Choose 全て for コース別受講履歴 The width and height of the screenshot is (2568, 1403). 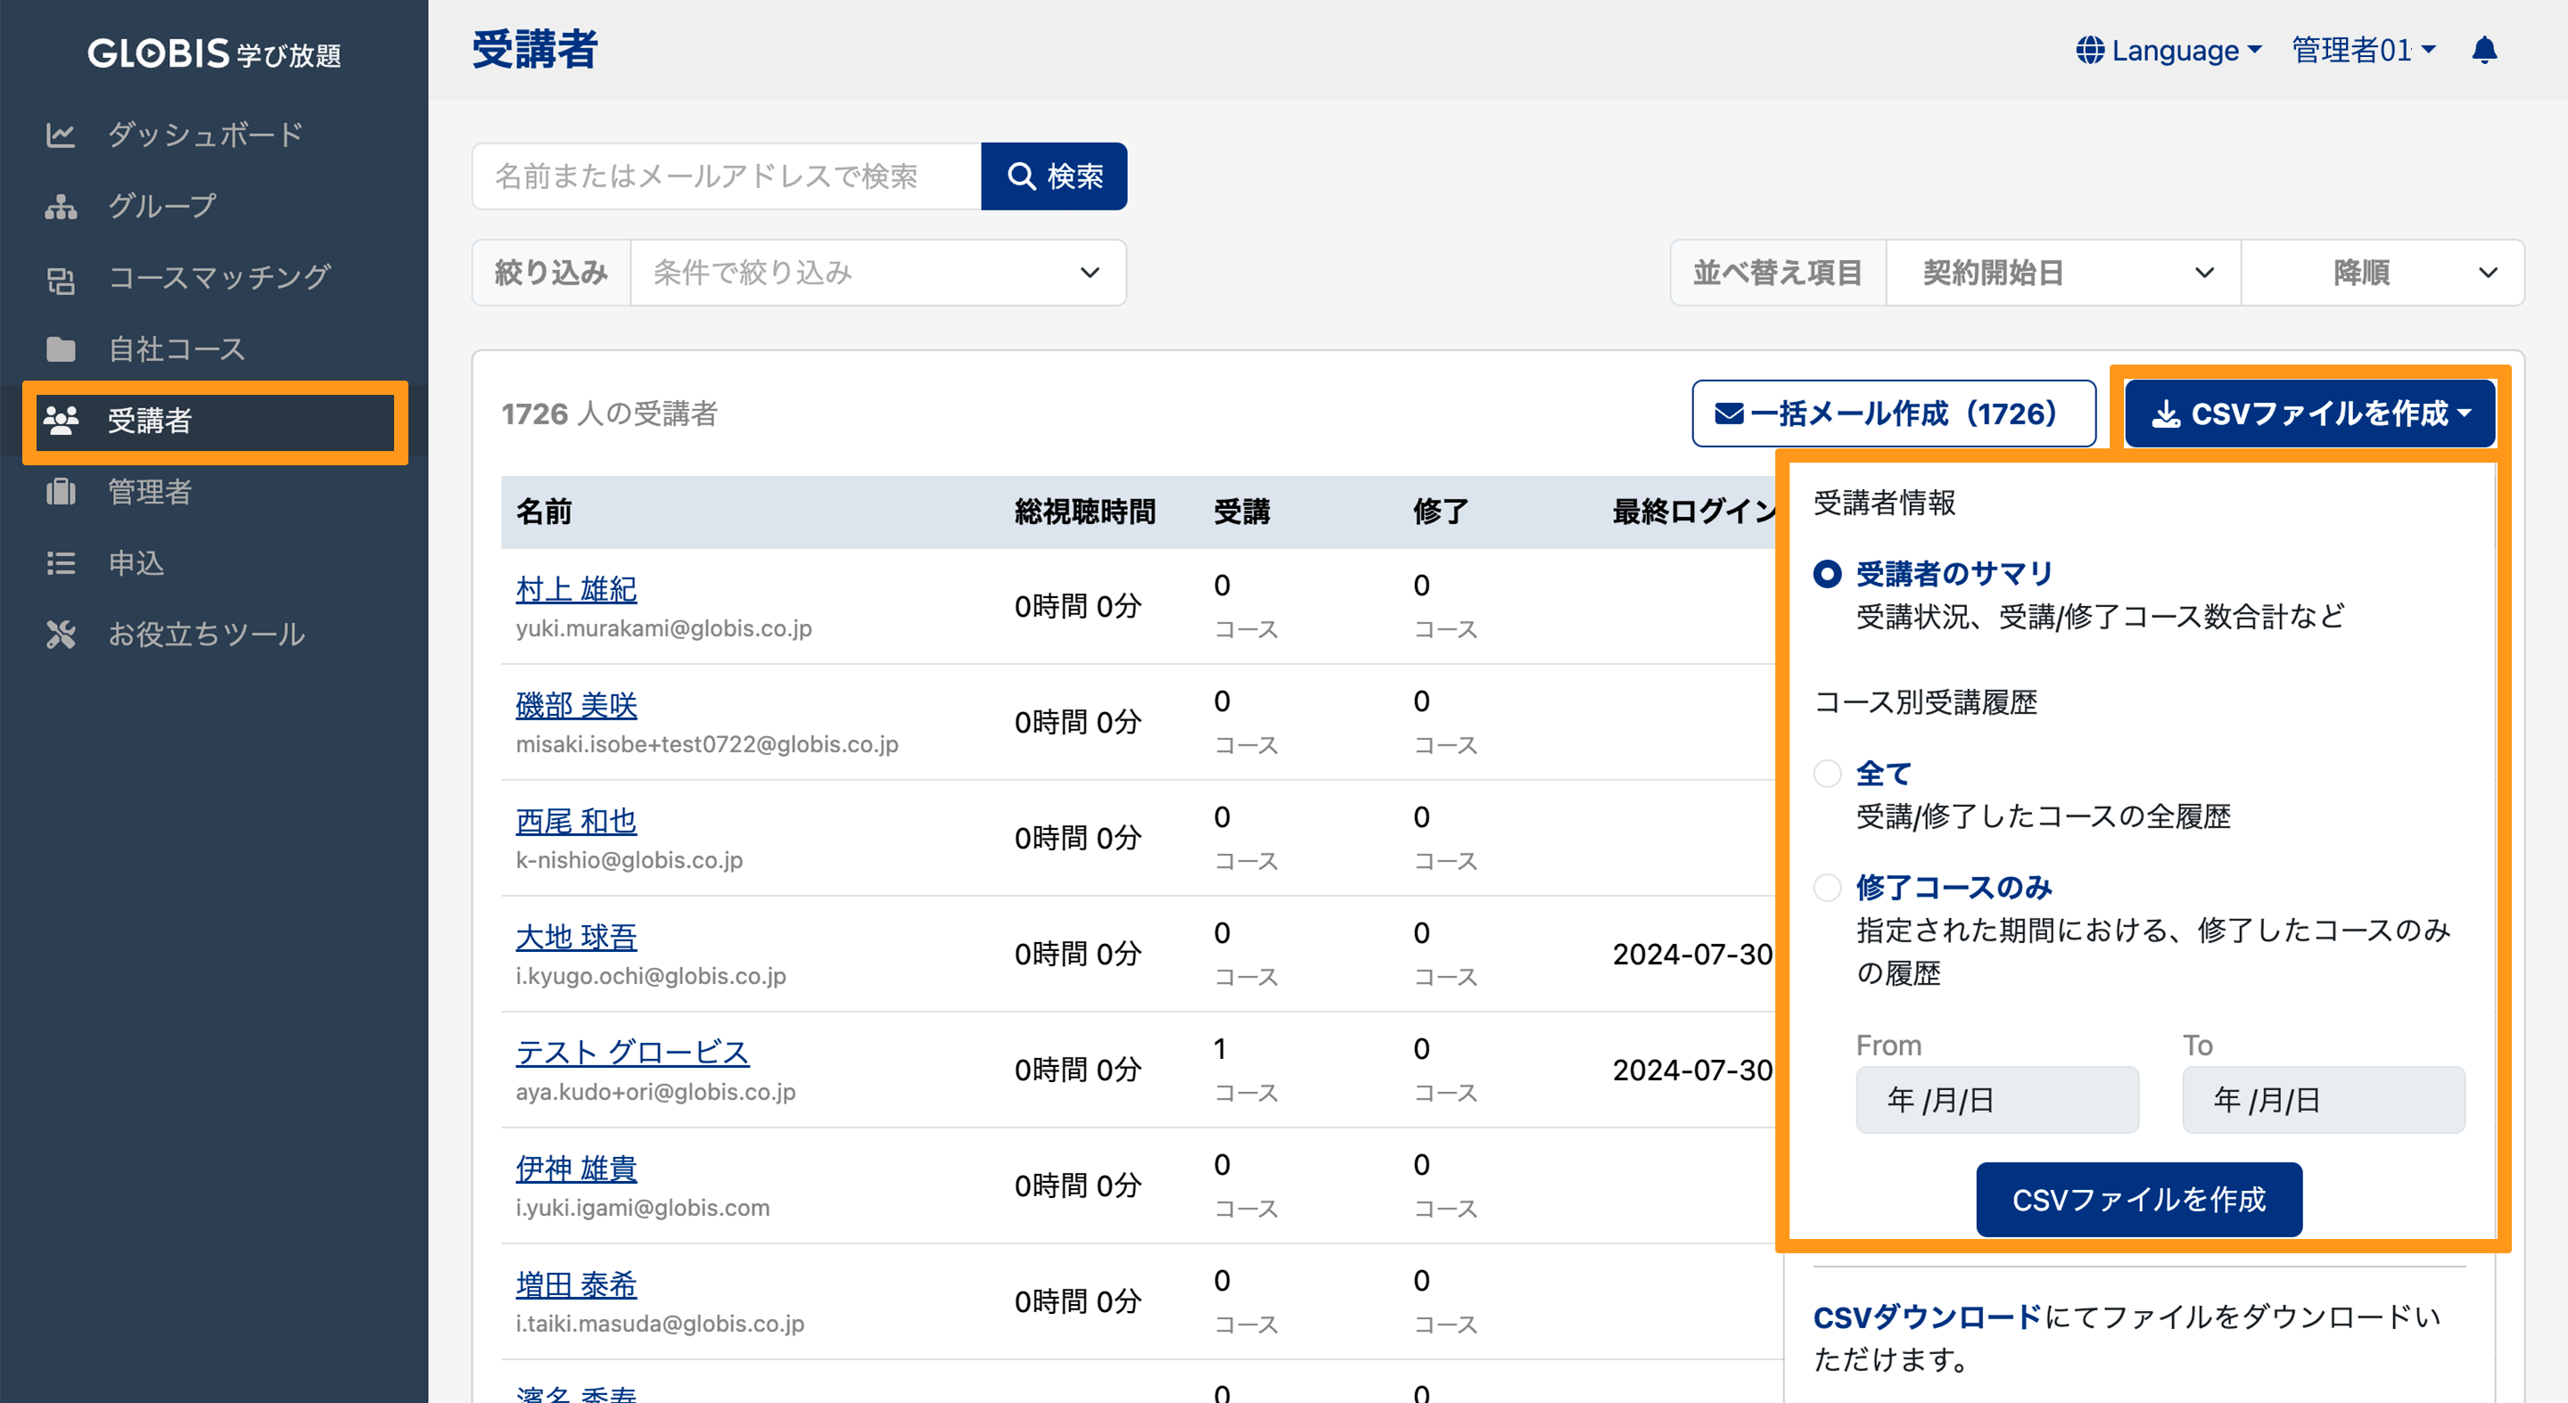coord(1827,773)
